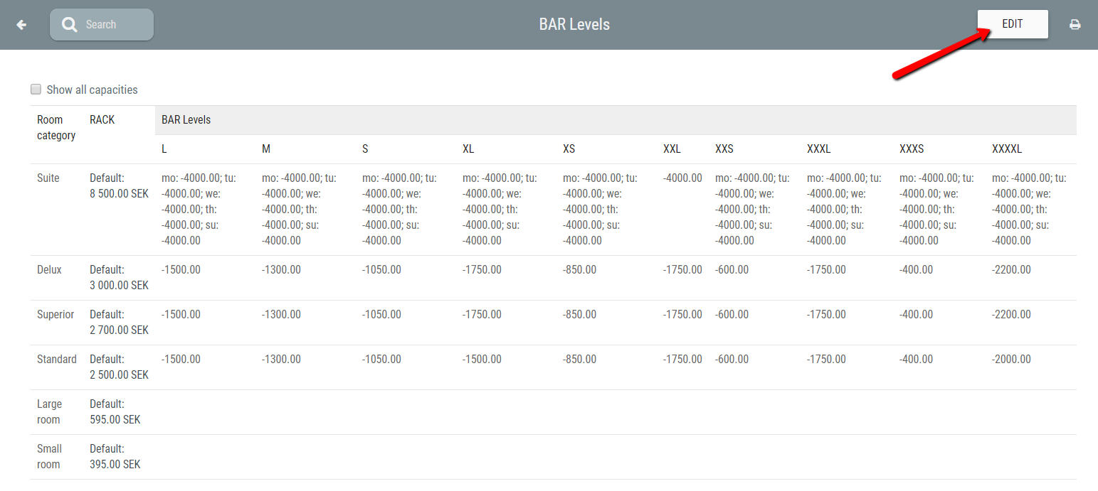
Task: Click Suite's -4000.00 value under XXL
Action: [682, 178]
